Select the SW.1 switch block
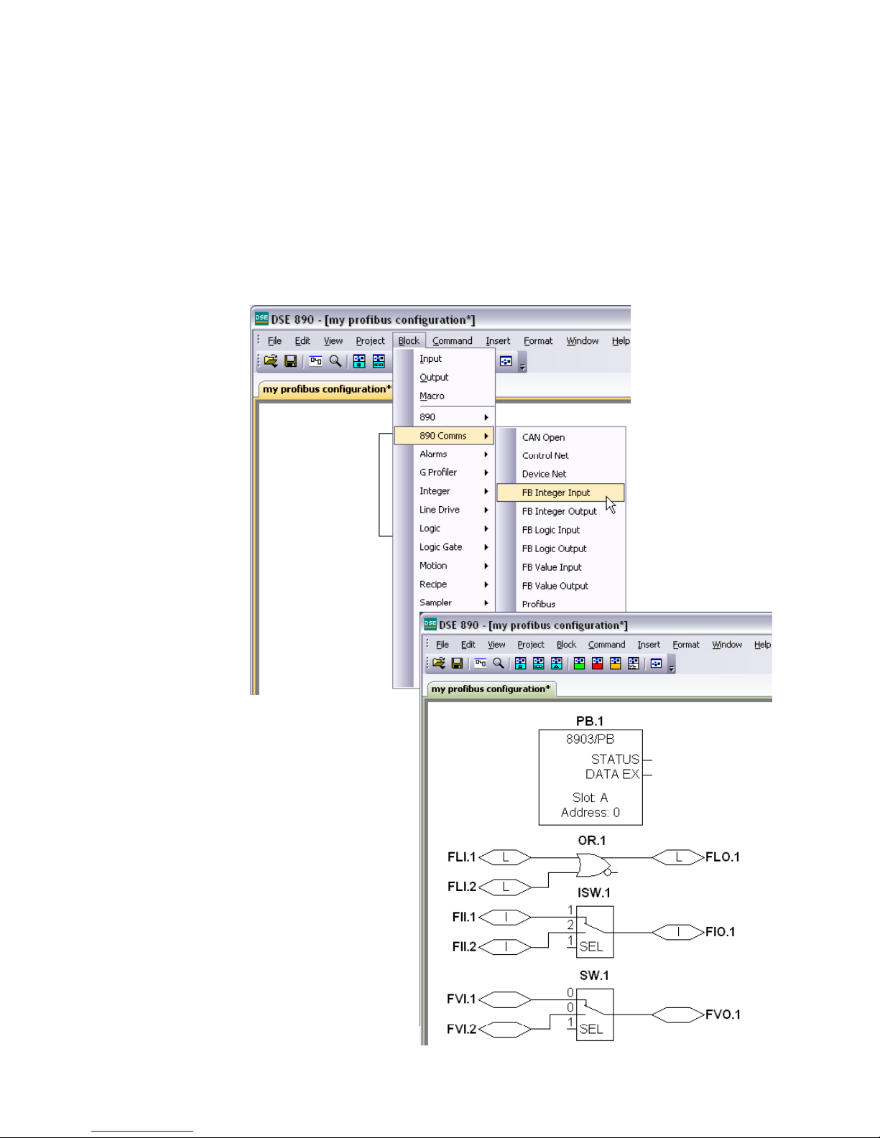The image size is (880, 1138). click(x=595, y=1015)
